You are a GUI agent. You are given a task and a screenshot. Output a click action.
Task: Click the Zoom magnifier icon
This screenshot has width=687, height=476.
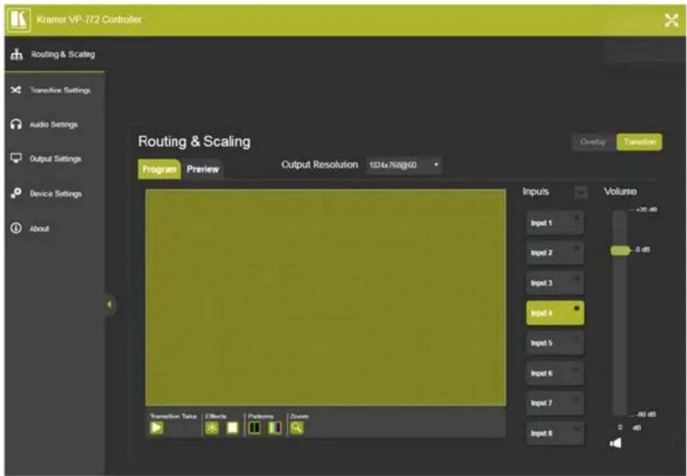click(x=297, y=428)
